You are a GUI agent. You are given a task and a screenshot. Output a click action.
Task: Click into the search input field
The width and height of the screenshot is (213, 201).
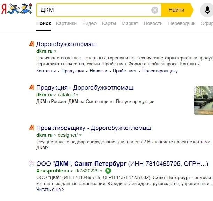(94, 10)
